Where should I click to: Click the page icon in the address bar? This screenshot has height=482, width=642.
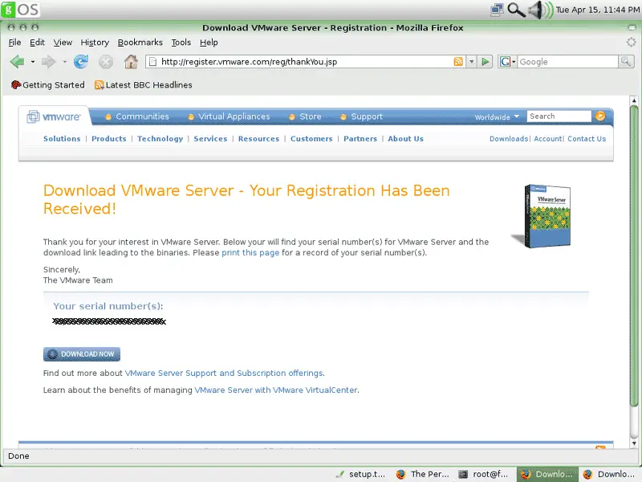click(152, 62)
